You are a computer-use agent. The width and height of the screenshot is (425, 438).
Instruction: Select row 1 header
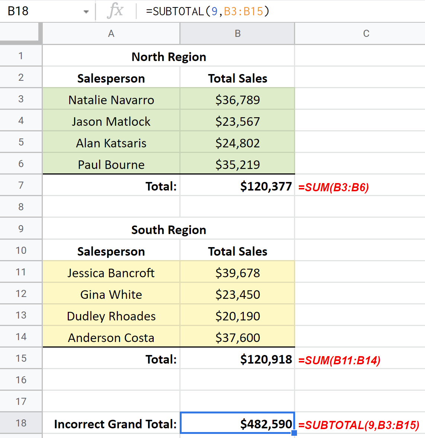tap(21, 56)
